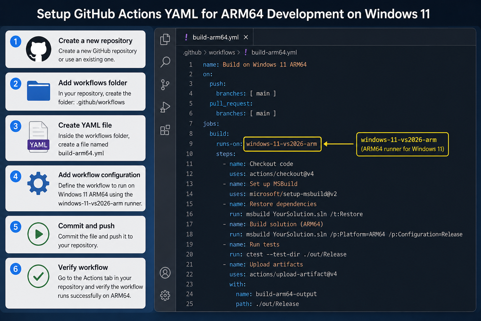Viewport: 481px width, 321px height.
Task: Click line number 25 in gutter
Action: tap(189, 304)
